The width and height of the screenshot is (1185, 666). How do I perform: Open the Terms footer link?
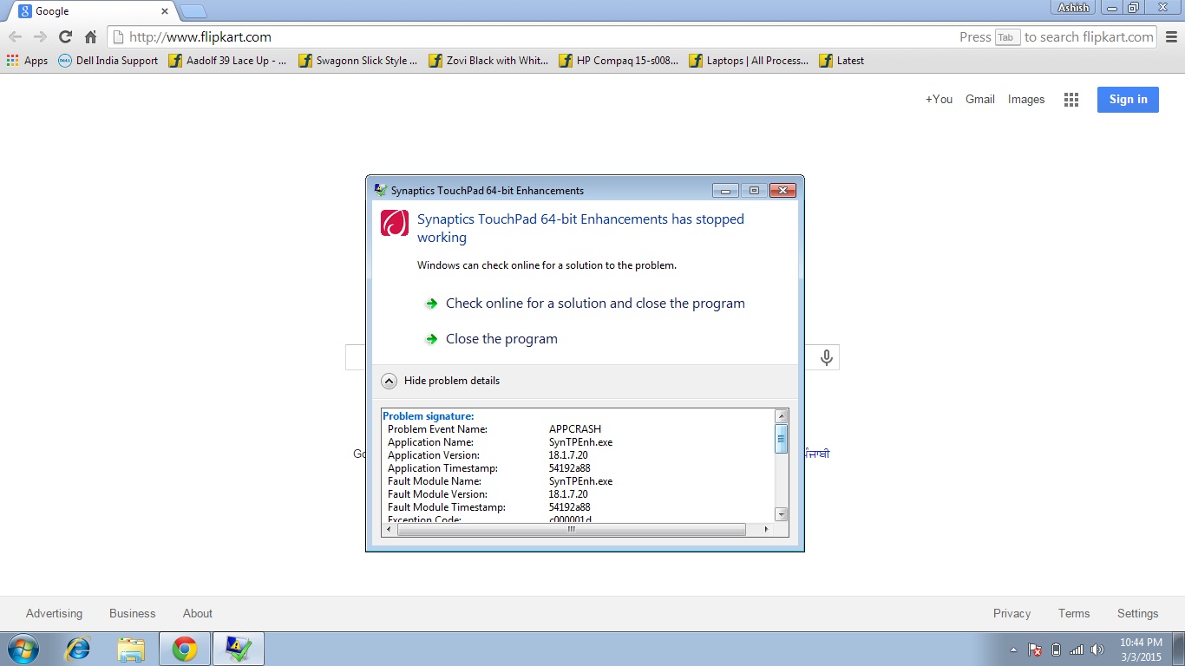(x=1074, y=613)
